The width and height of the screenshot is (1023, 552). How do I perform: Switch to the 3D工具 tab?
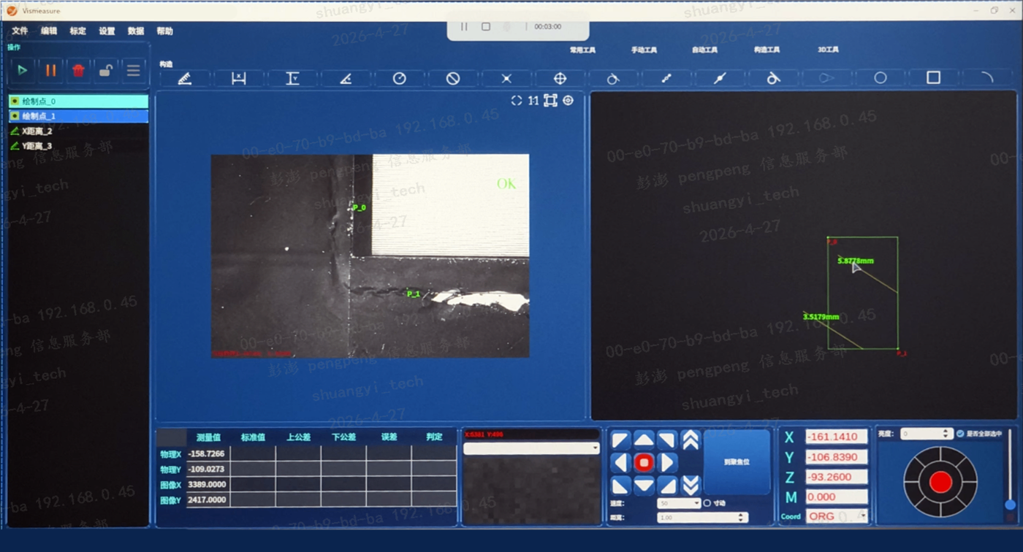pyautogui.click(x=828, y=50)
